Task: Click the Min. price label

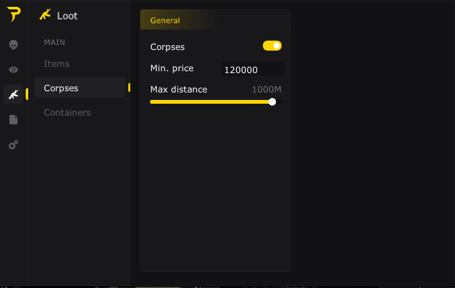Action: click(x=172, y=67)
